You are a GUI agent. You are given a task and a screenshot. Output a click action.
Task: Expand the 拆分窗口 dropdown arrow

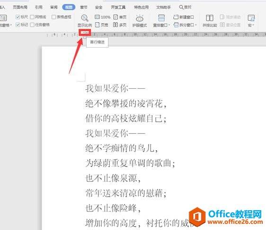[196, 25]
